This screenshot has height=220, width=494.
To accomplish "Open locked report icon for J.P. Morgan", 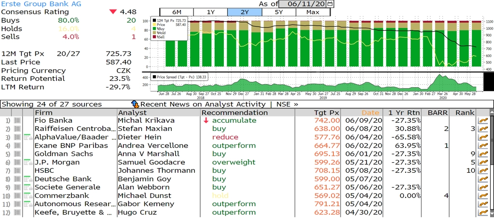I will coord(28,162).
